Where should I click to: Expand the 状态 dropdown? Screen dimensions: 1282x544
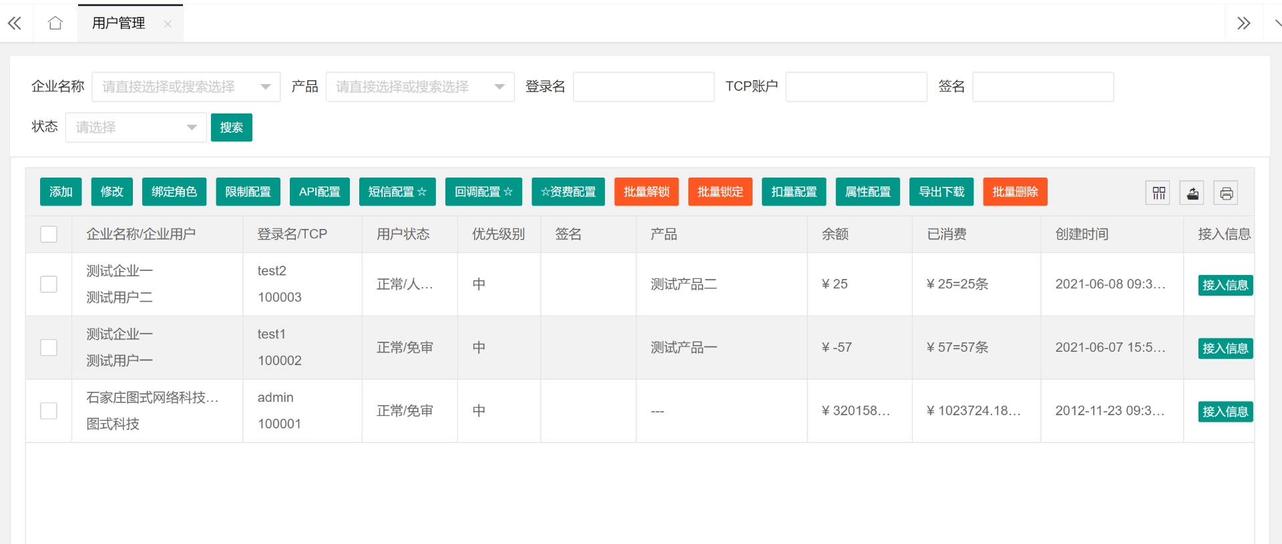point(136,127)
